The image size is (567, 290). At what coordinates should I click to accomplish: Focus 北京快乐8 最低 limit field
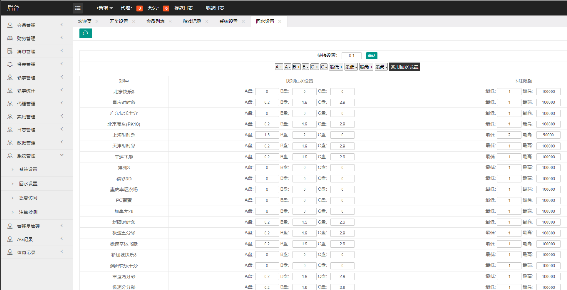click(x=509, y=92)
